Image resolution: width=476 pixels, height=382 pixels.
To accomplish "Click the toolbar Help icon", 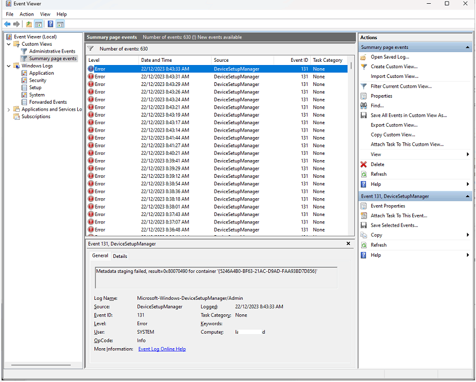I will coord(50,24).
